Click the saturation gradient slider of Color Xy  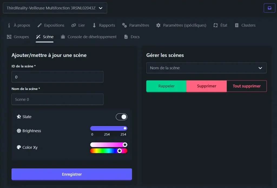tap(109, 145)
